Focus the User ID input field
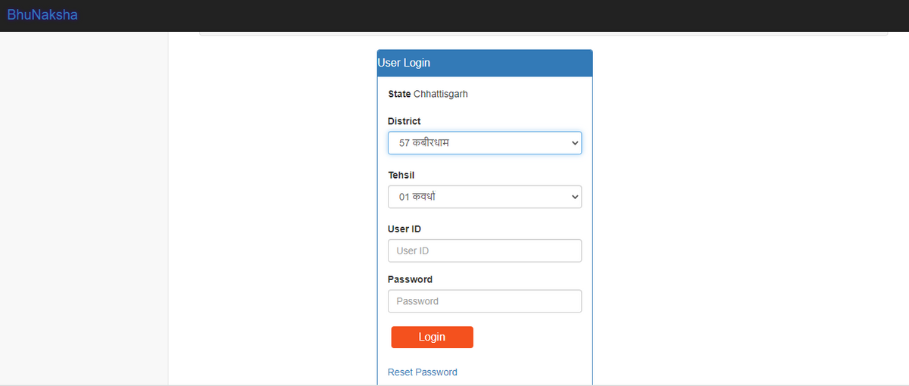The width and height of the screenshot is (909, 386). pyautogui.click(x=485, y=251)
